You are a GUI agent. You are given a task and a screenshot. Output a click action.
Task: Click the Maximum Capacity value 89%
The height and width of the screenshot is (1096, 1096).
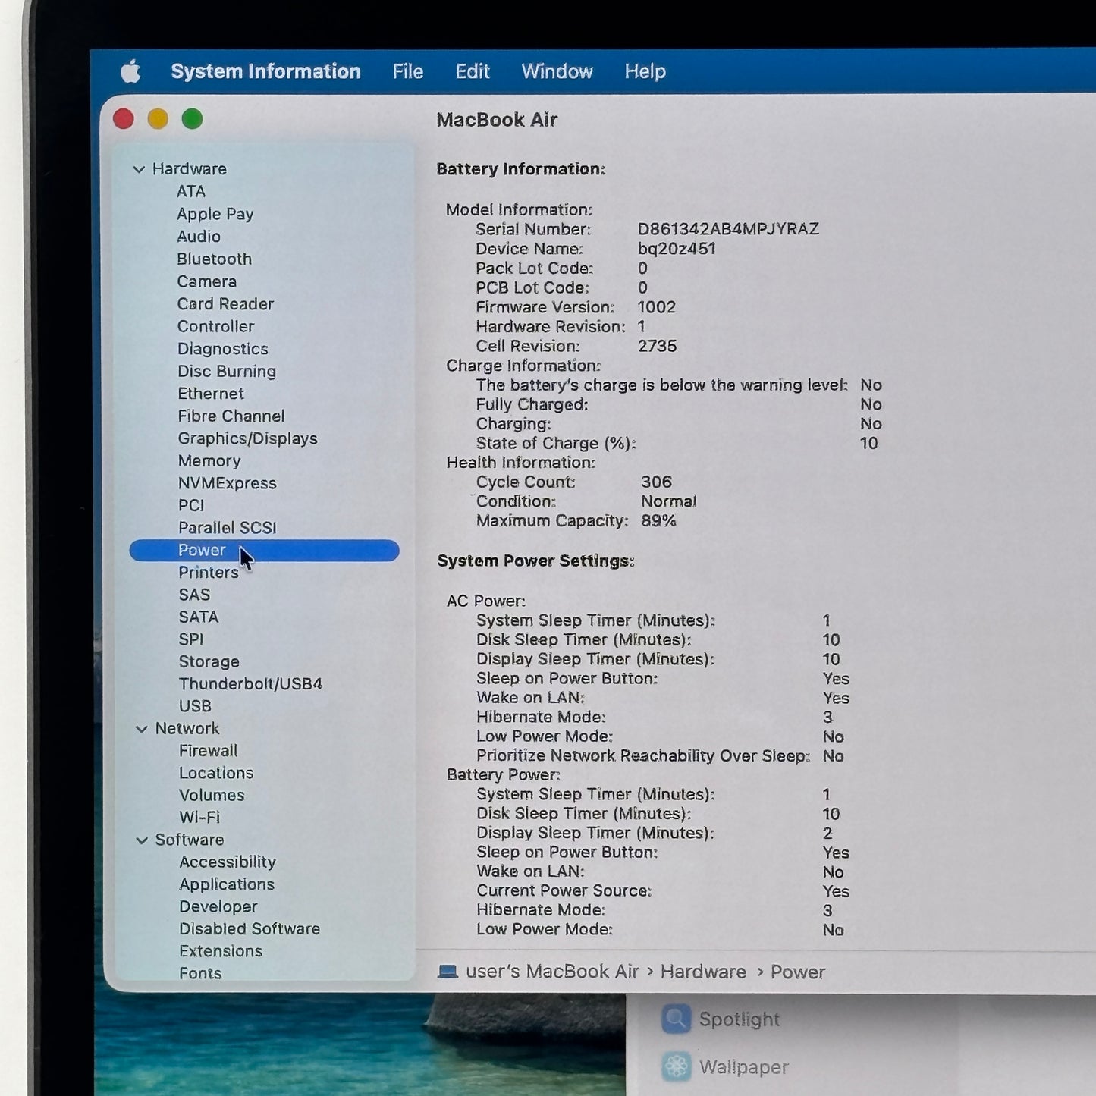click(658, 521)
